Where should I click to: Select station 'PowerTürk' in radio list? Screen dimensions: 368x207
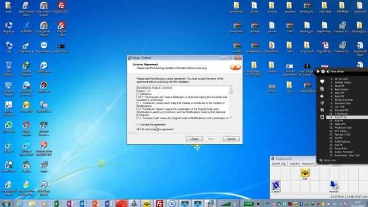click(x=340, y=148)
